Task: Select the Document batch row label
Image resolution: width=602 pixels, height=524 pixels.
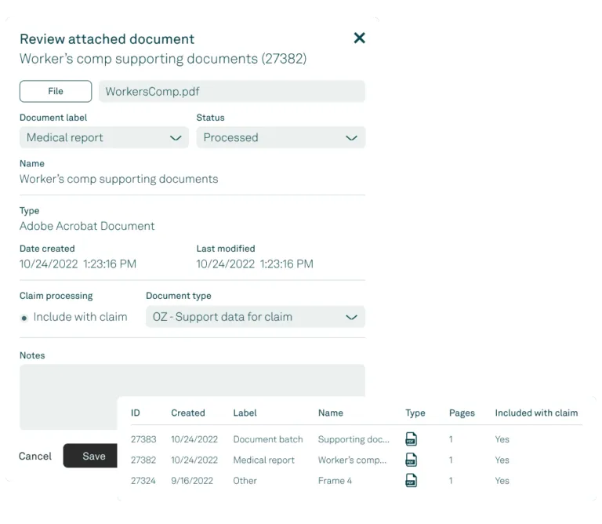Action: [268, 439]
